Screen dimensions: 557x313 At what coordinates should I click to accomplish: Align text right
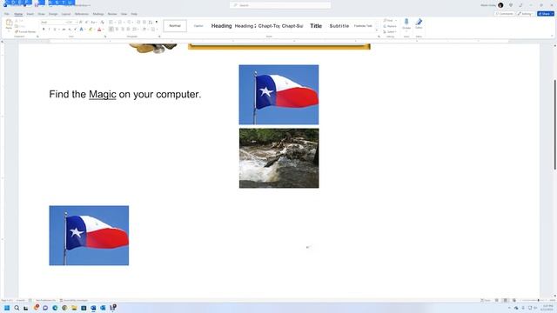pyautogui.click(x=123, y=29)
